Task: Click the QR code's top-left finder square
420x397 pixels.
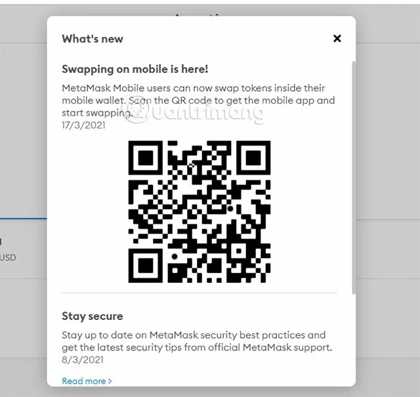Action: click(x=146, y=157)
